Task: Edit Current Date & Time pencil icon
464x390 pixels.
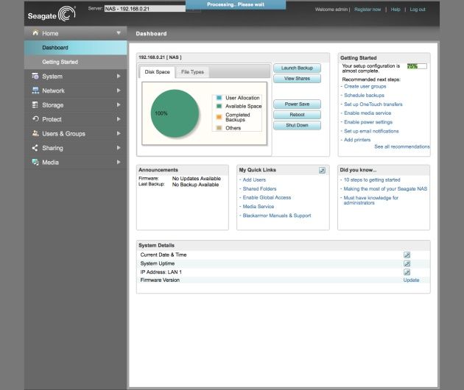Action: [407, 255]
